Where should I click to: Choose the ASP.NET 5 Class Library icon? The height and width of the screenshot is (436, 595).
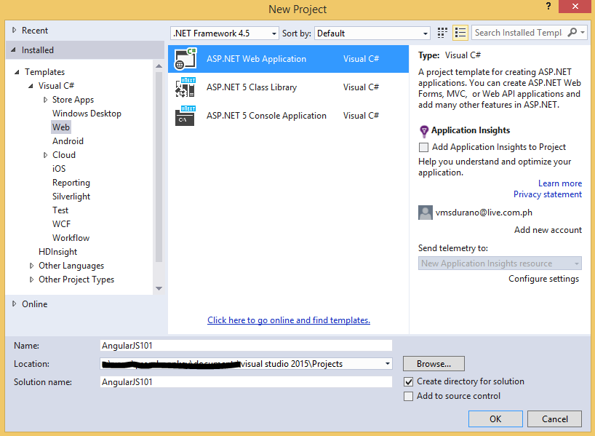(x=185, y=87)
